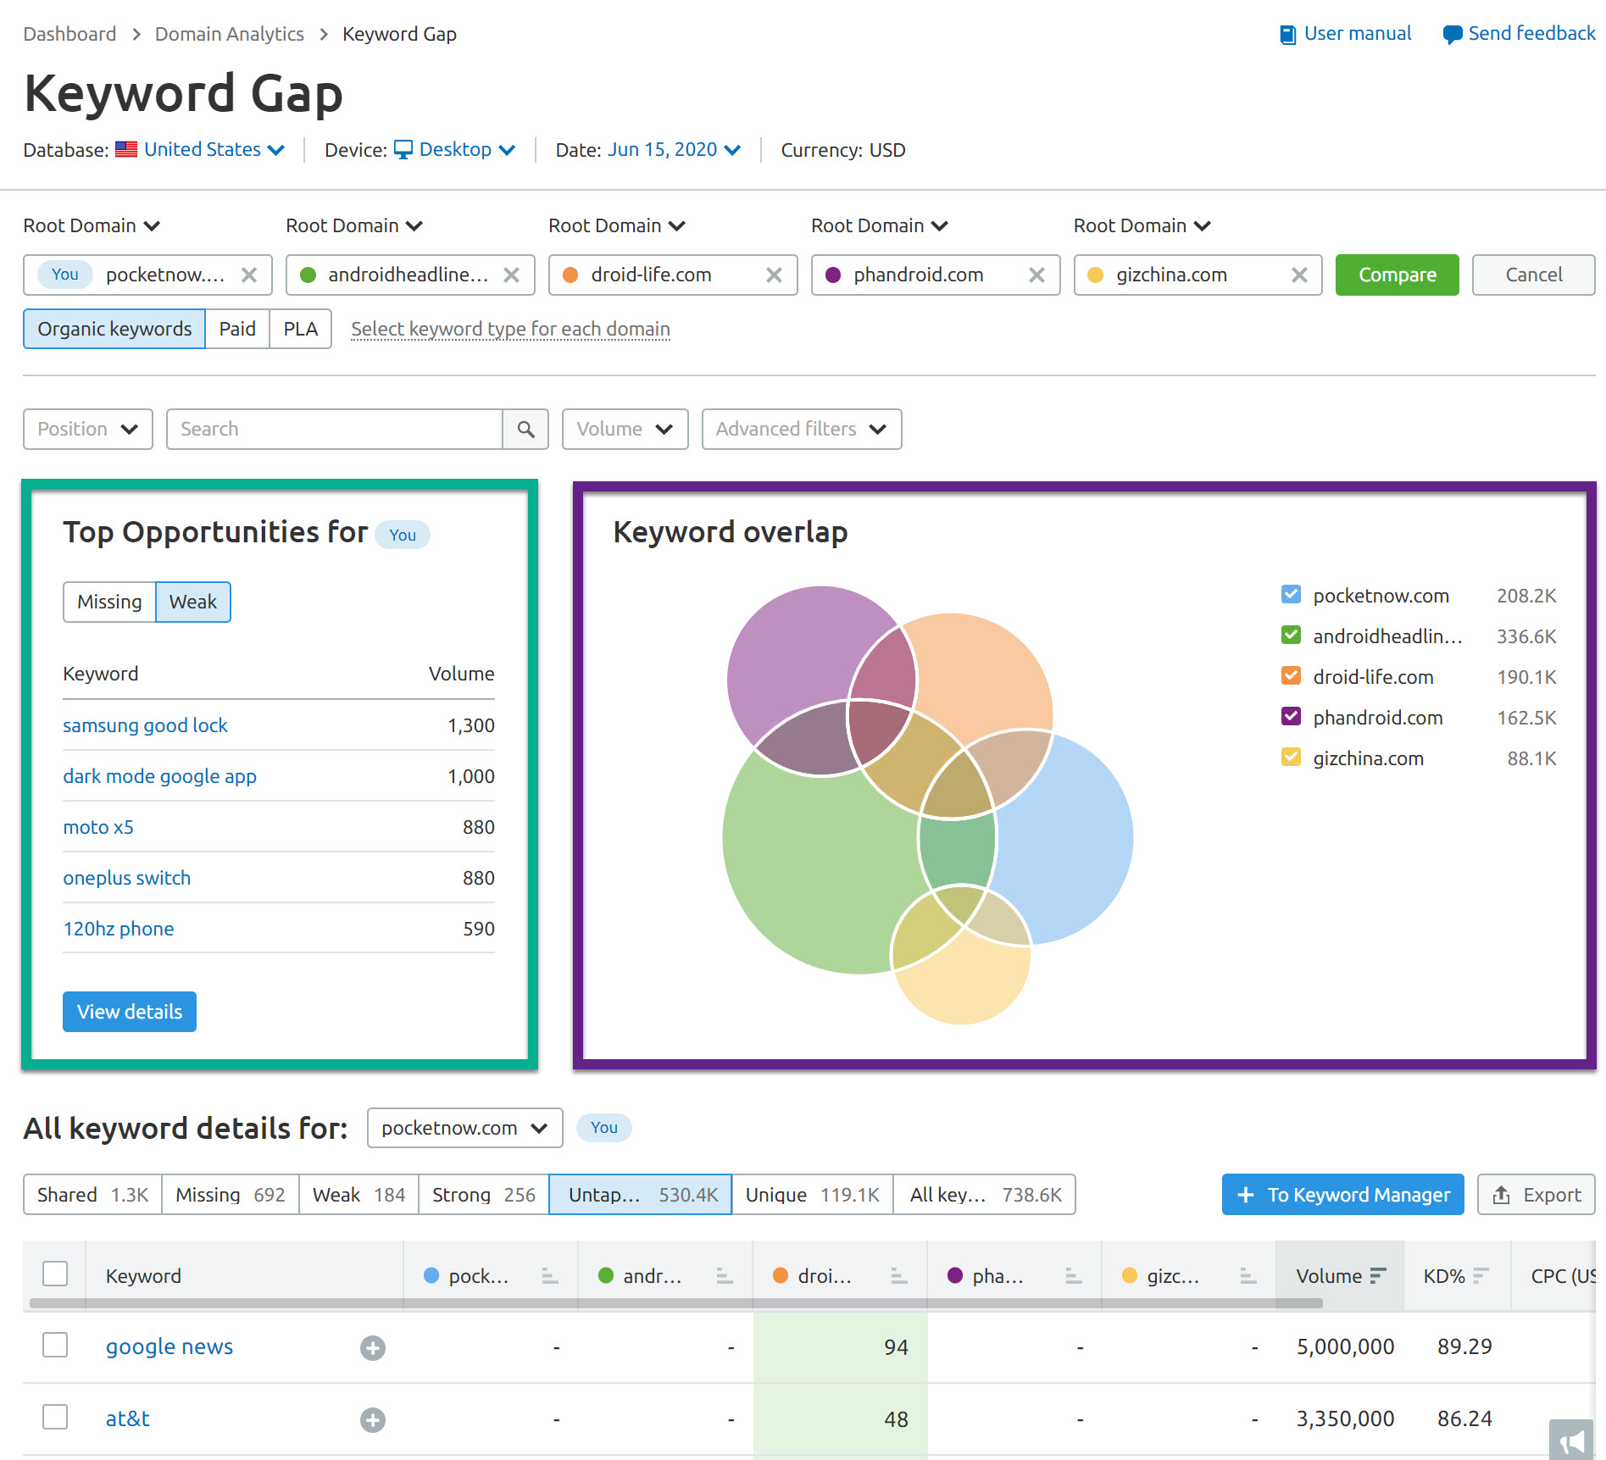Image resolution: width=1606 pixels, height=1460 pixels.
Task: Click the Export upload icon
Action: coord(1501,1195)
